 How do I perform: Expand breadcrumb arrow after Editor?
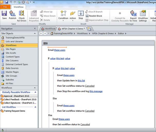point(126,34)
